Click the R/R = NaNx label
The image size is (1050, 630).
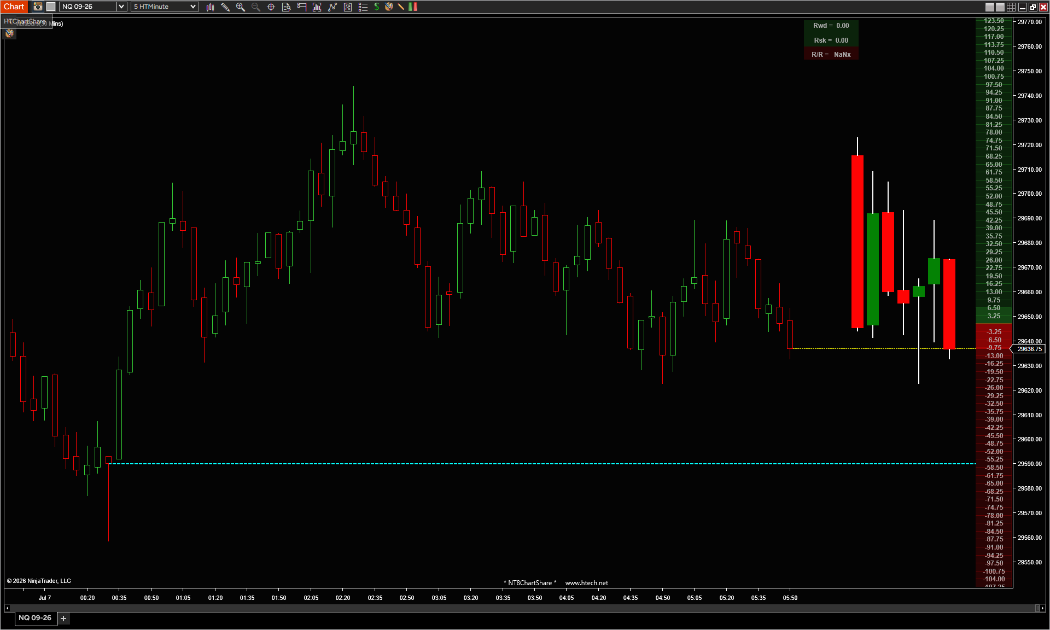831,55
